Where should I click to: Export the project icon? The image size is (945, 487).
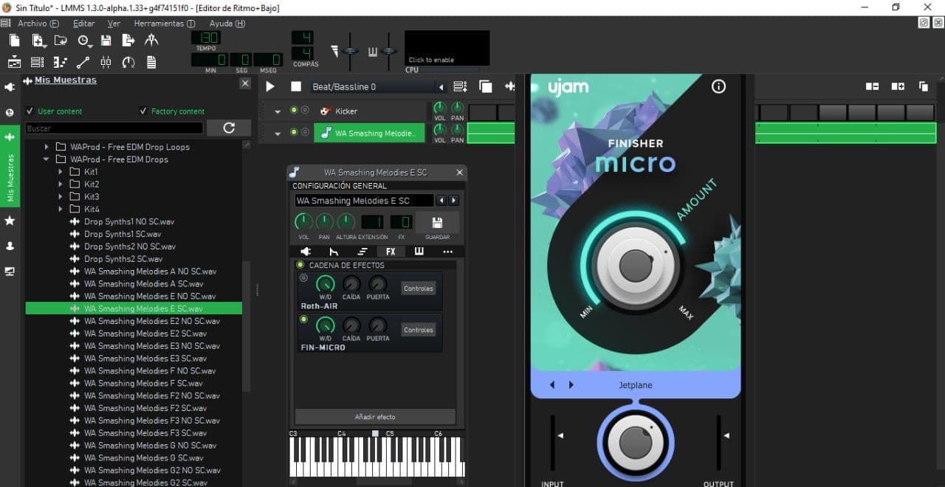pos(128,41)
